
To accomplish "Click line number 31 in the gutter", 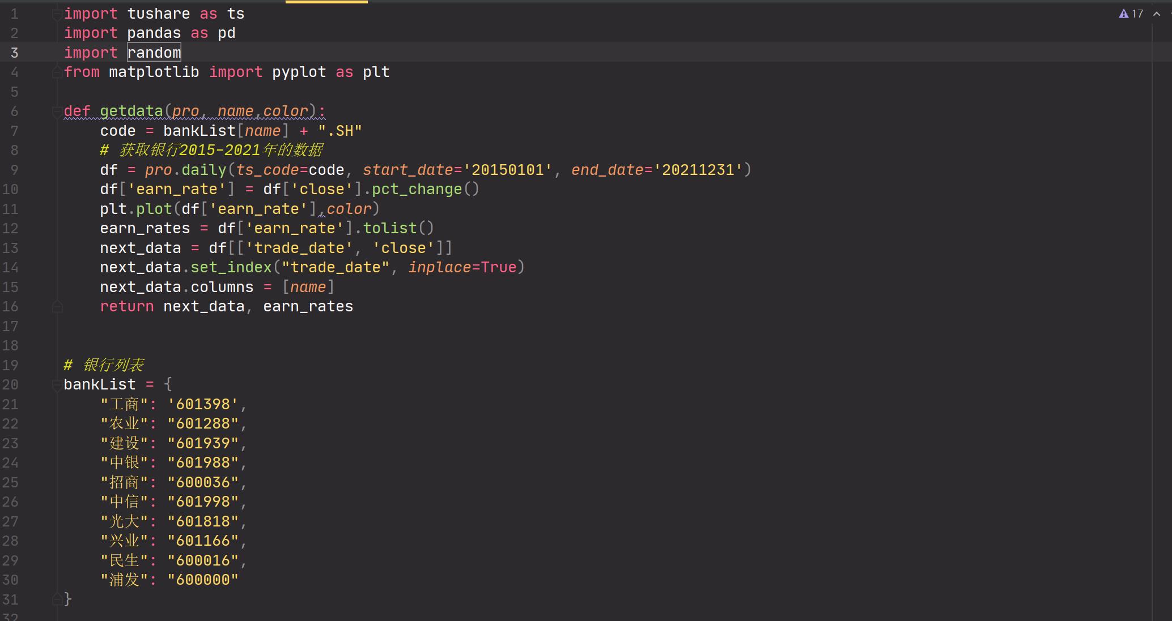I will point(10,599).
